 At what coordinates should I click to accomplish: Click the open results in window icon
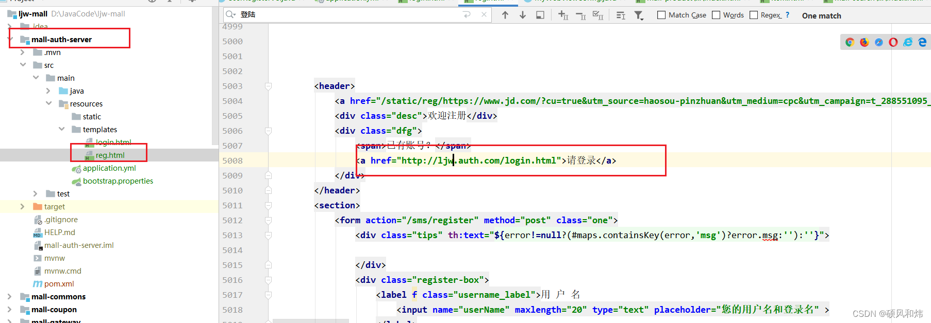pyautogui.click(x=540, y=15)
